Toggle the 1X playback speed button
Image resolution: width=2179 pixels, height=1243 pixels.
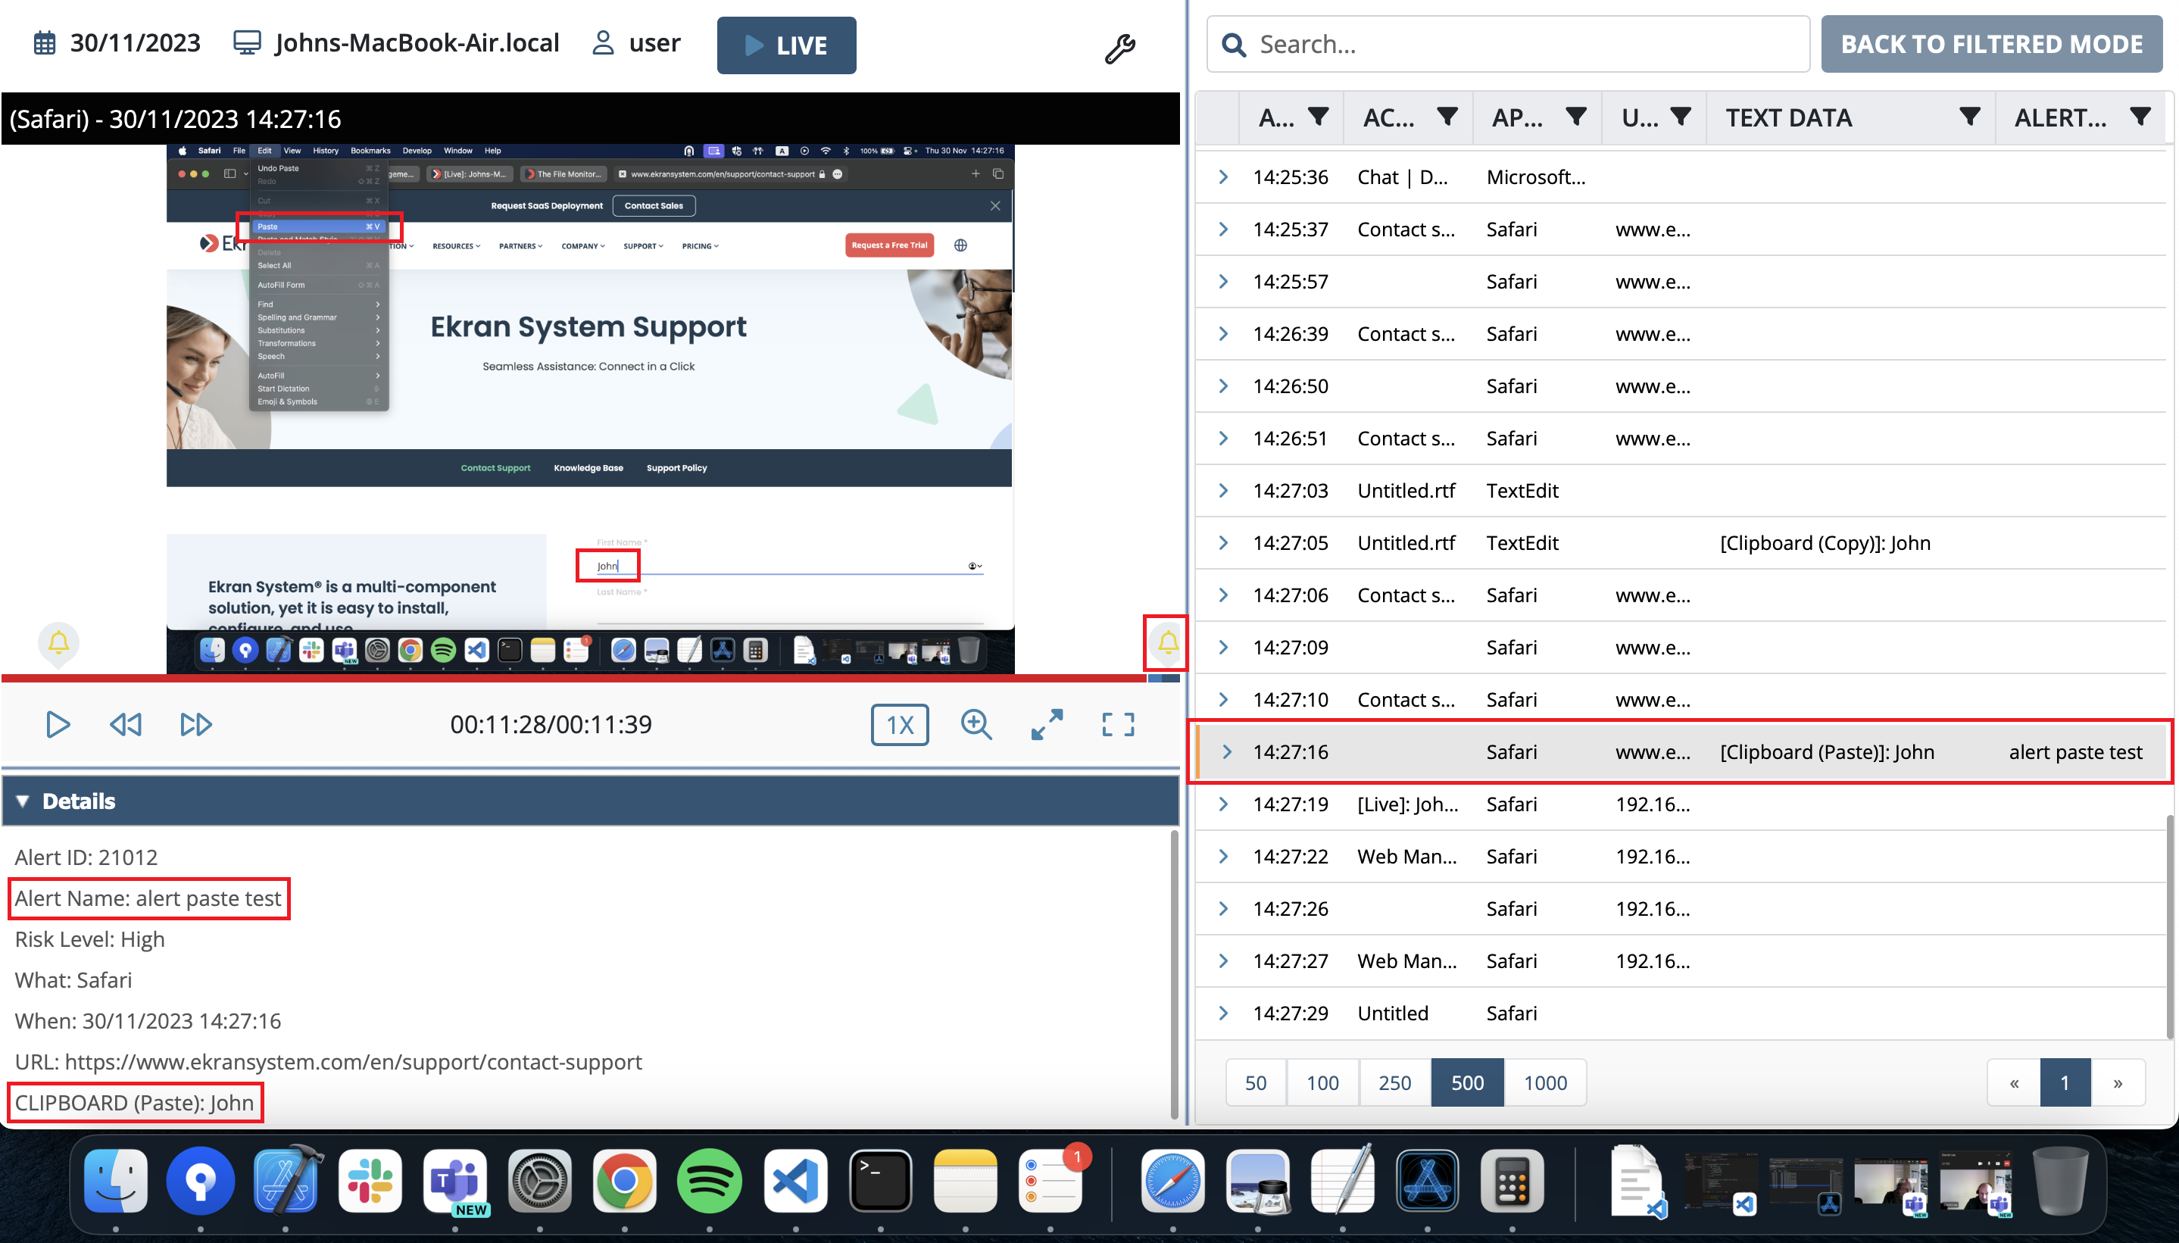click(900, 725)
